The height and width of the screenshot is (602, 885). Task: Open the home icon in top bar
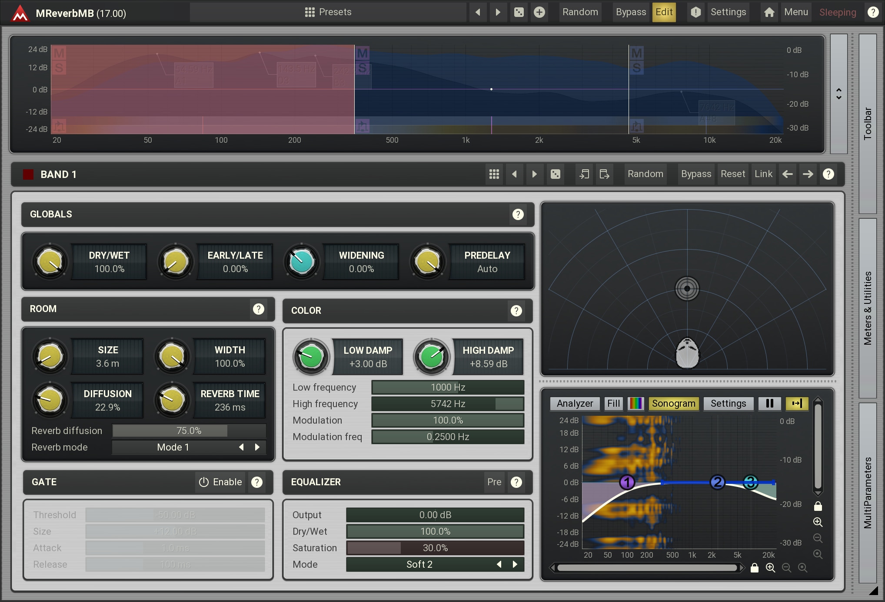click(769, 12)
